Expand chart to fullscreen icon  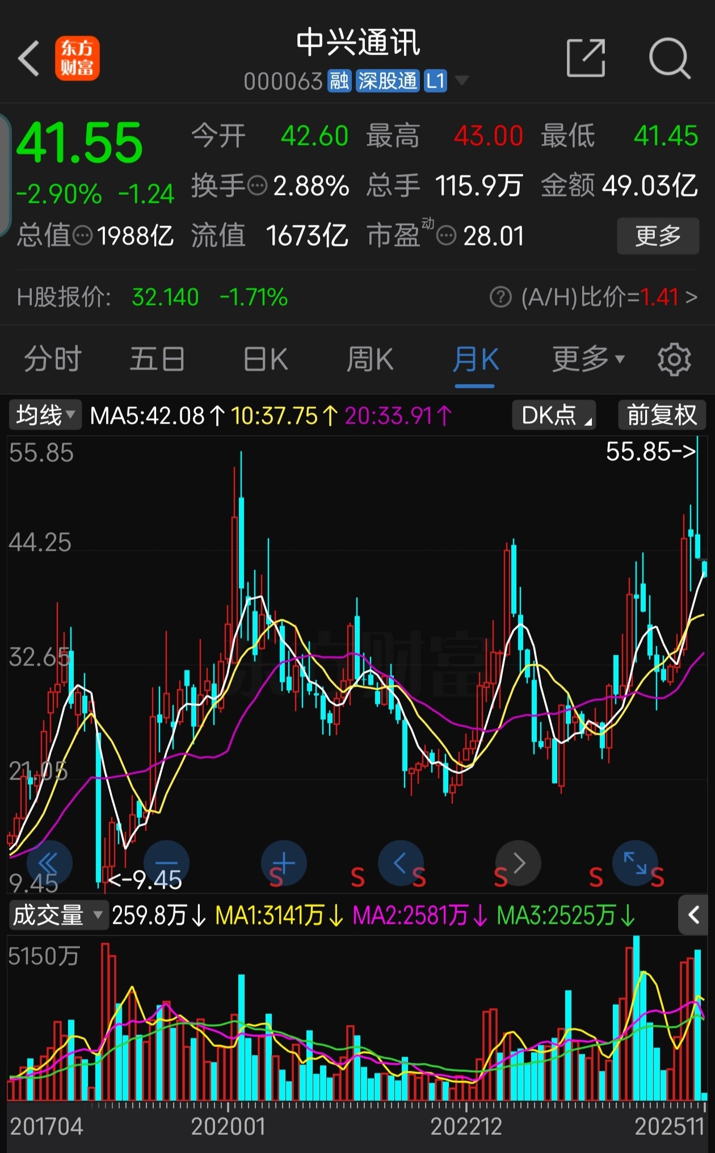pyautogui.click(x=636, y=863)
